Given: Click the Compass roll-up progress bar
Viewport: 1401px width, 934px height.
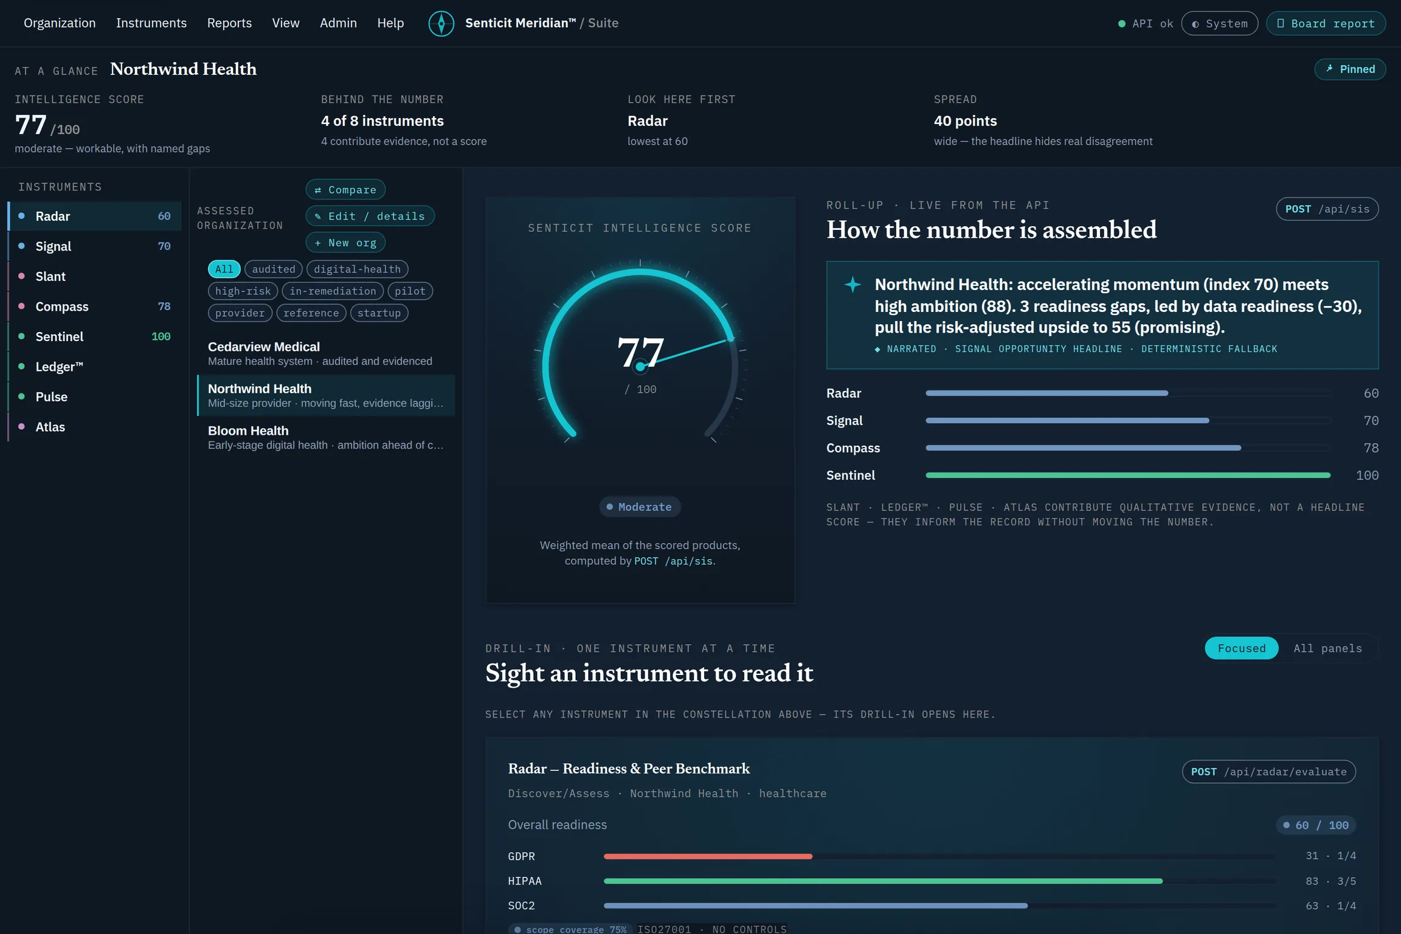Looking at the screenshot, I should click(1128, 448).
